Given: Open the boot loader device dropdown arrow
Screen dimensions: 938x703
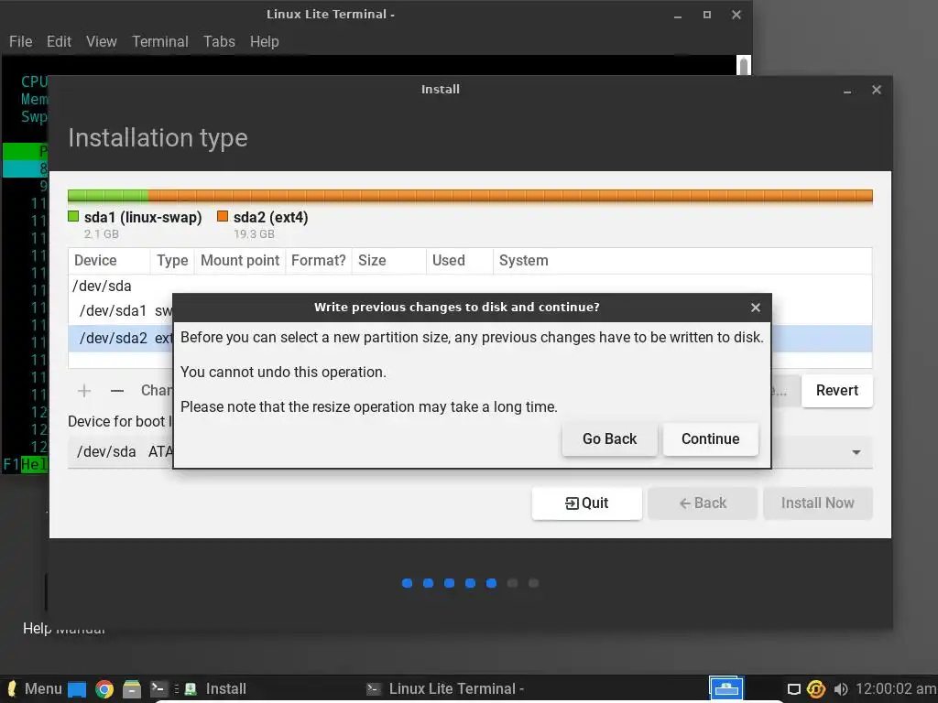Looking at the screenshot, I should click(x=856, y=452).
